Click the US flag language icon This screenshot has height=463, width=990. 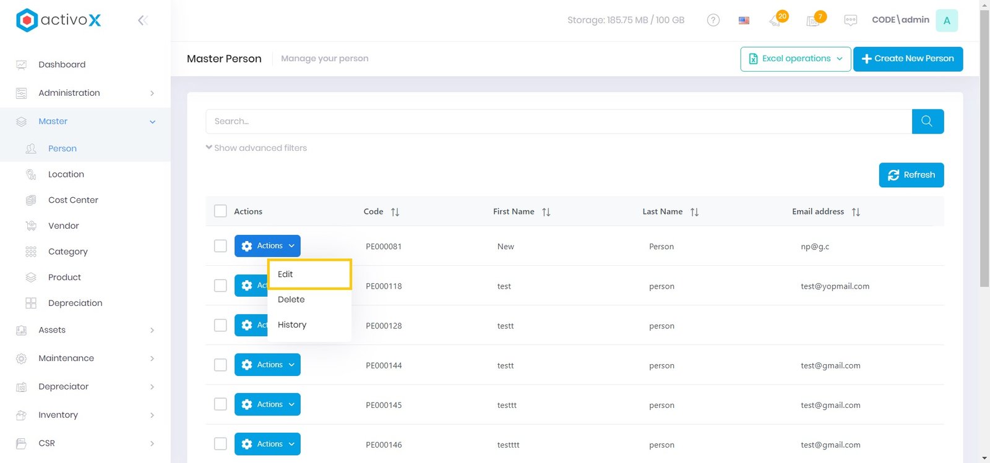coord(744,20)
